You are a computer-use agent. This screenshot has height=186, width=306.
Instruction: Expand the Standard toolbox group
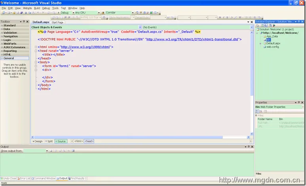(15, 25)
